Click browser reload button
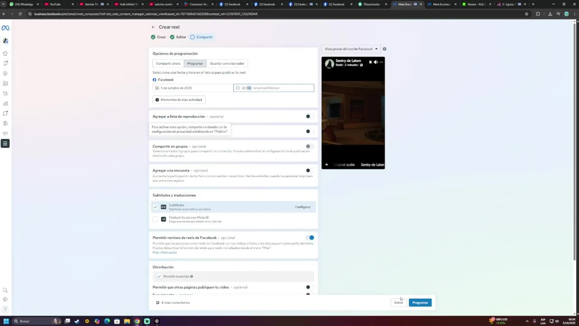The width and height of the screenshot is (579, 326). tap(20, 14)
